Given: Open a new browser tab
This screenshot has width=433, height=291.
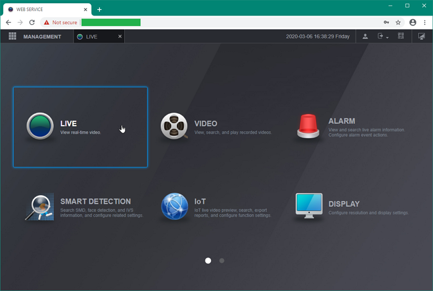Looking at the screenshot, I should (100, 9).
